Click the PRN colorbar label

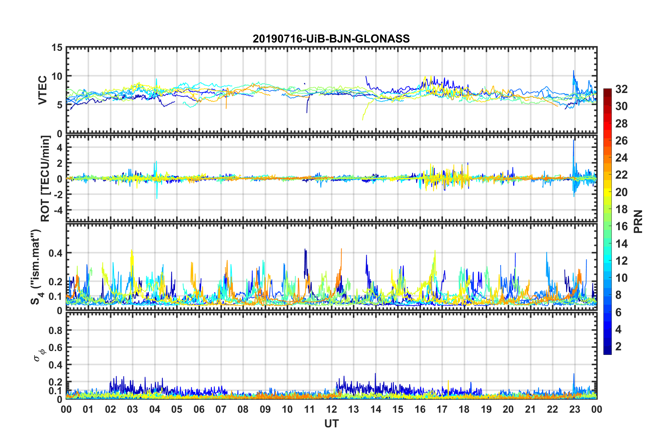click(x=638, y=221)
